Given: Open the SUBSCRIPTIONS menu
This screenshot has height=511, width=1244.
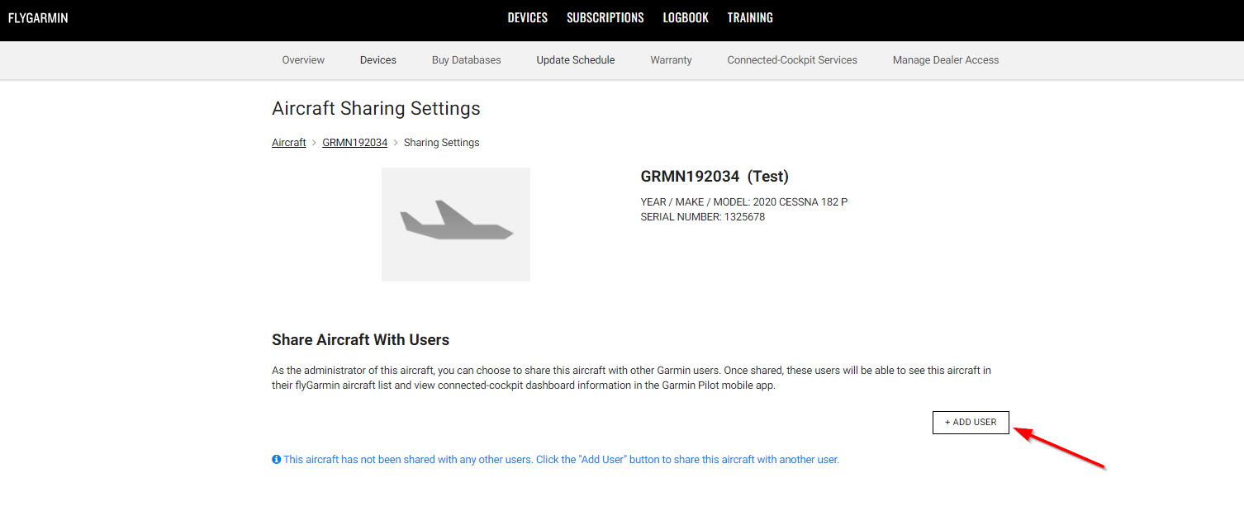Looking at the screenshot, I should [x=605, y=17].
